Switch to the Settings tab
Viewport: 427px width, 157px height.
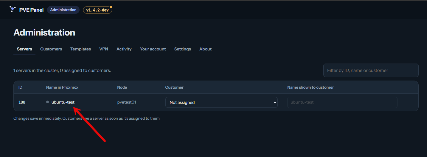(x=183, y=49)
